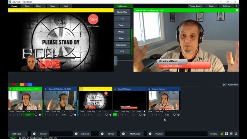Click monitor view icon beside grid icon

pyautogui.click(x=231, y=134)
